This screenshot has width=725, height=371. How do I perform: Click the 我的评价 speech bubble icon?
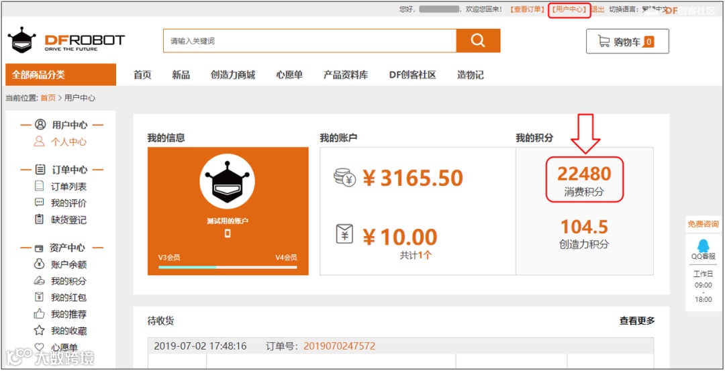pyautogui.click(x=40, y=203)
